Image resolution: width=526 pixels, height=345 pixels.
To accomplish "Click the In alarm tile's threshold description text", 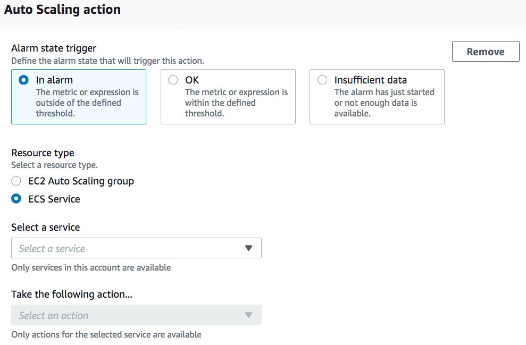I will tap(87, 103).
